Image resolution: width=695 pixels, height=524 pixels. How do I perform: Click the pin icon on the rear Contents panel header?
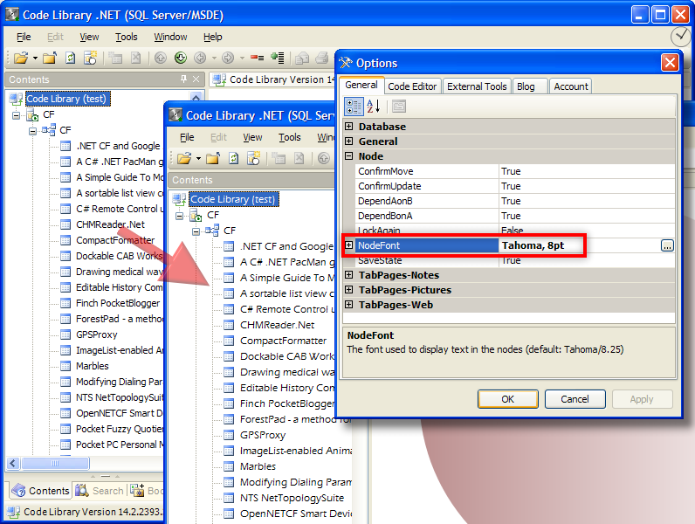coord(184,79)
